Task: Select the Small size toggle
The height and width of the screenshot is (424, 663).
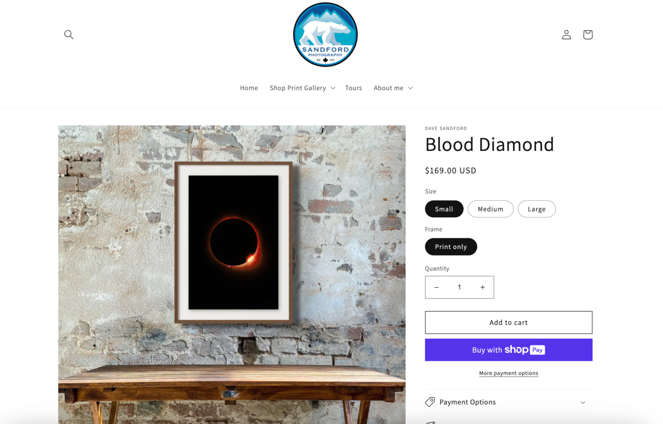Action: coord(444,208)
